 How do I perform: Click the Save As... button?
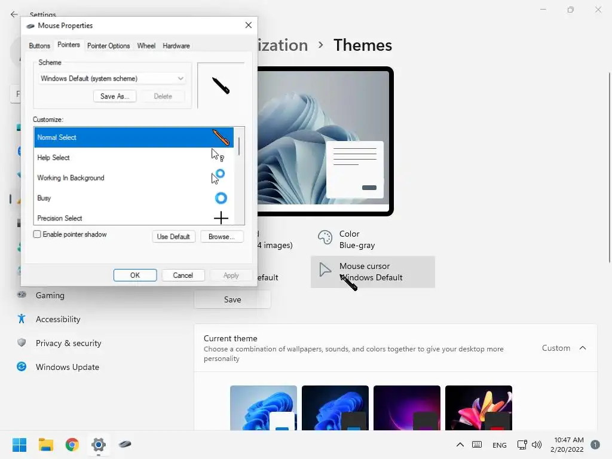pyautogui.click(x=115, y=96)
